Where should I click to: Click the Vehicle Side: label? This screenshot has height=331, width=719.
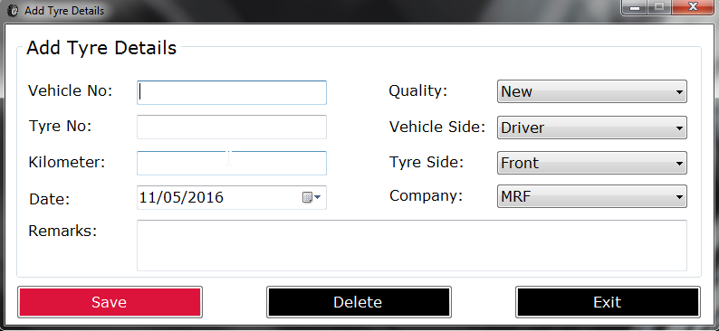(437, 127)
